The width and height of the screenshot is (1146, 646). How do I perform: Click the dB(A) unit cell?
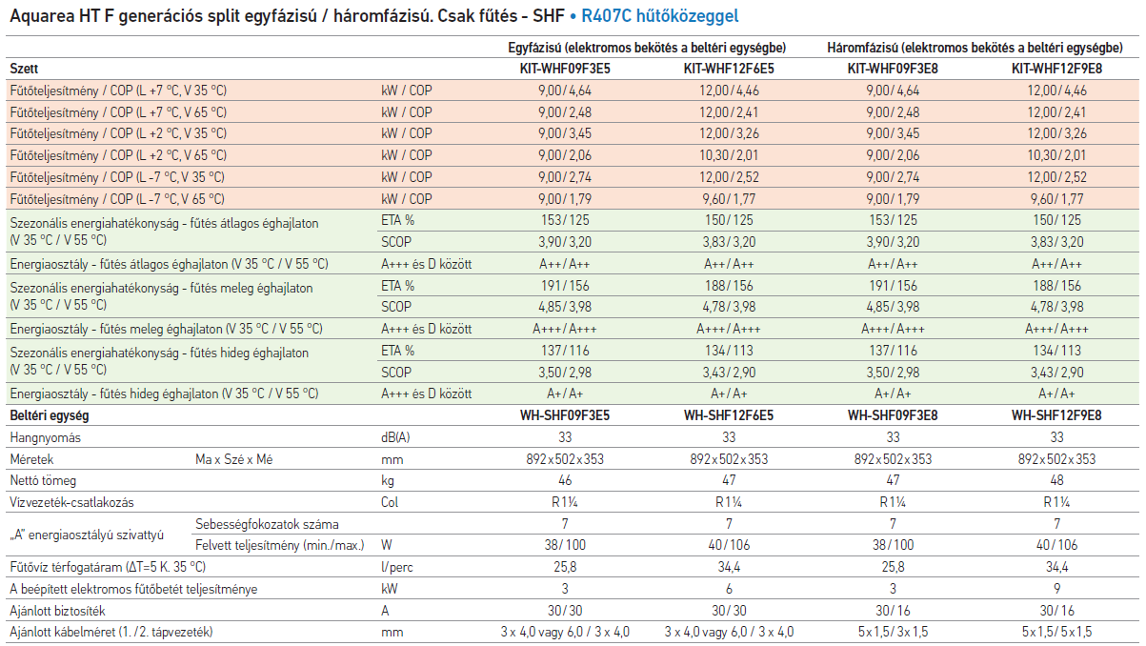pyautogui.click(x=395, y=437)
